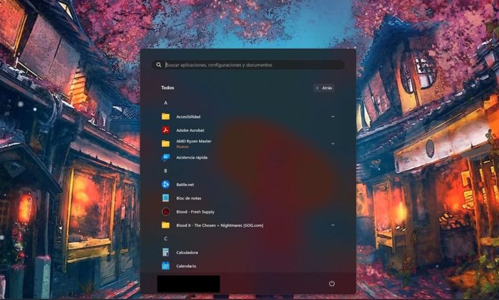The width and height of the screenshot is (499, 300).
Task: Launch Blood - Fresh Supply icon
Action: coord(166,211)
